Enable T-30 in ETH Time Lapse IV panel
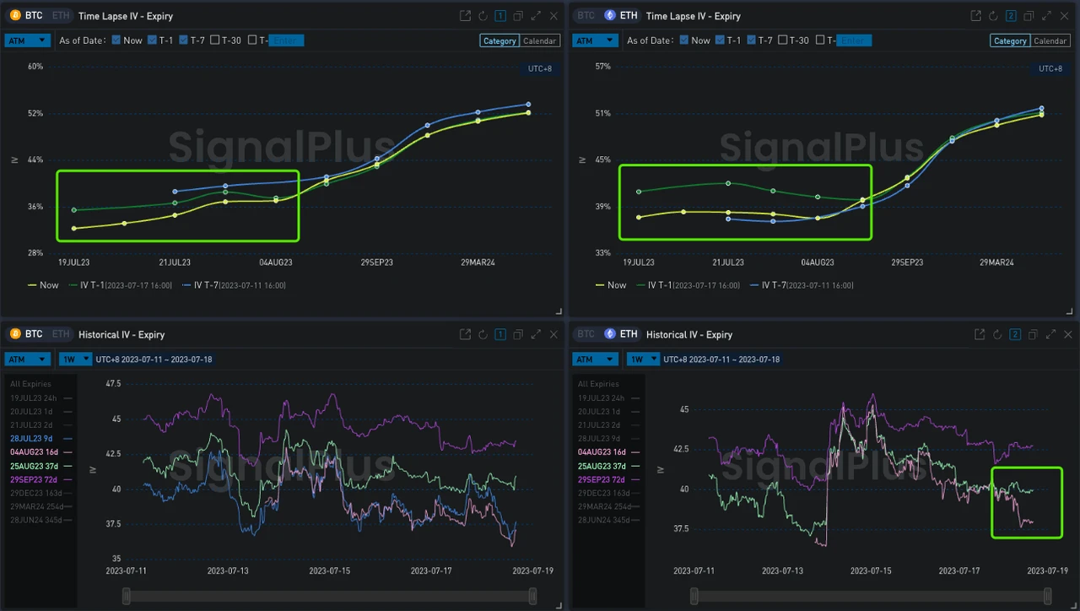 [783, 41]
